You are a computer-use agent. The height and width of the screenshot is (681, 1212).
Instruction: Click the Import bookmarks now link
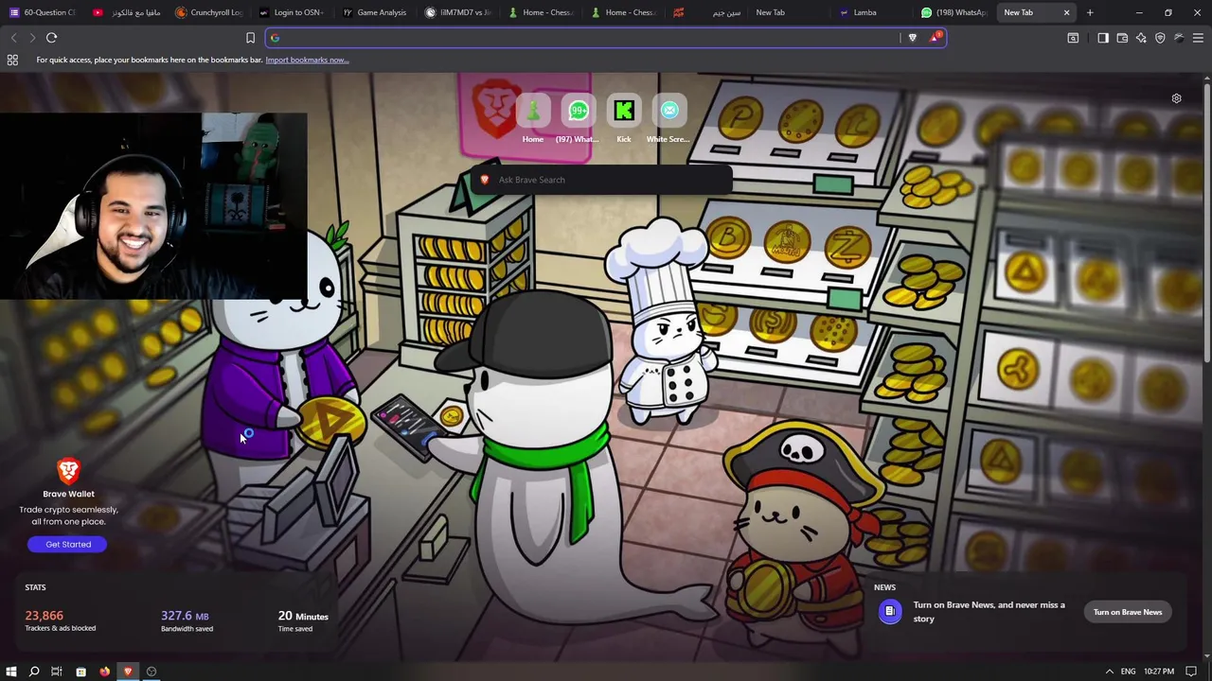pos(307,60)
